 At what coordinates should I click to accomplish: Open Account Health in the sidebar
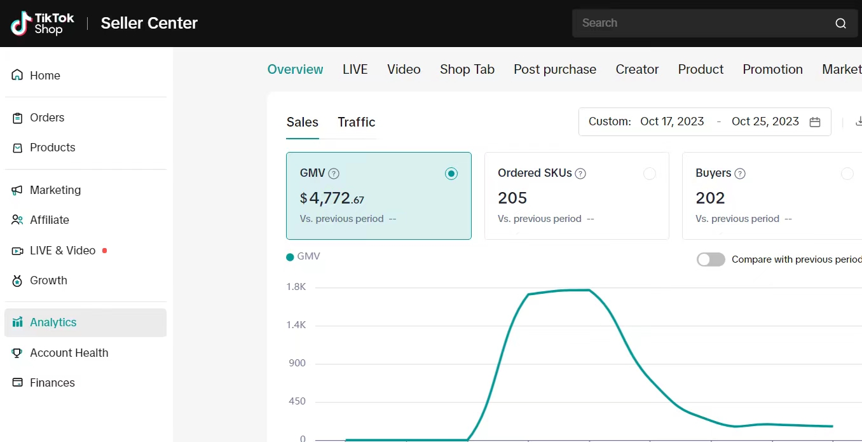coord(69,353)
